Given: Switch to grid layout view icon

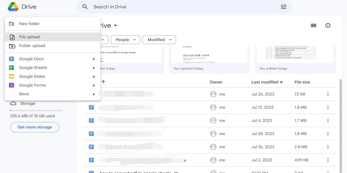Looking at the screenshot, I should (313, 25).
